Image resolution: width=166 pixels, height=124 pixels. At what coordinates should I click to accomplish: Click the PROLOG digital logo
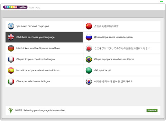(15, 7)
